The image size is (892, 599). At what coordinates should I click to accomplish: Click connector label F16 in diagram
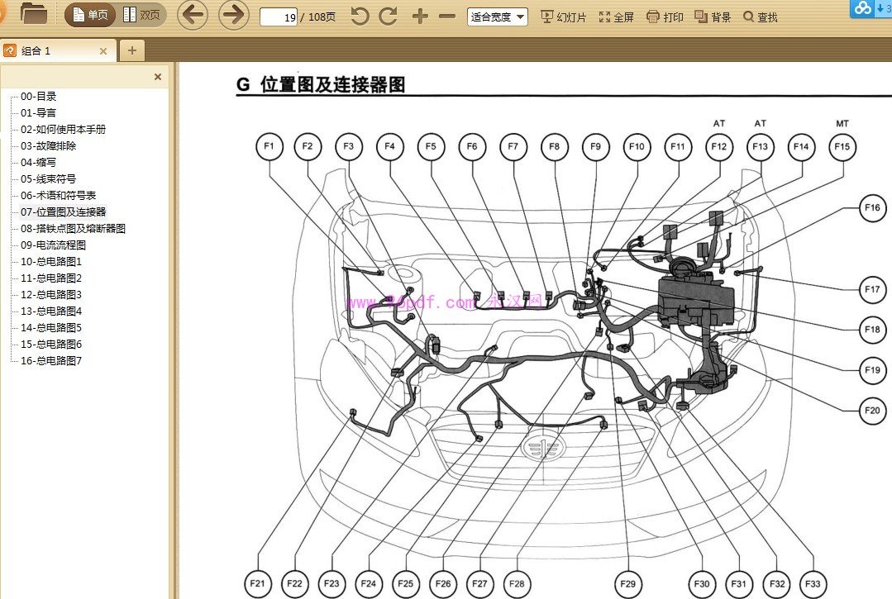tap(872, 207)
